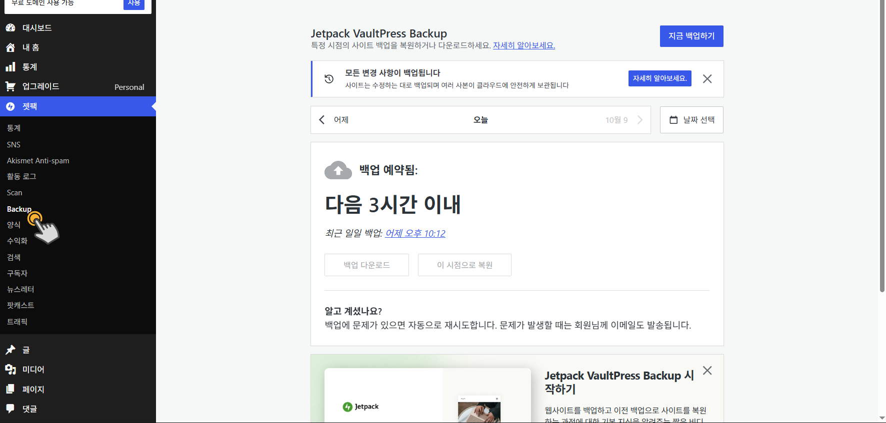Click the 지금 백업하기 button
886x423 pixels.
coord(691,36)
